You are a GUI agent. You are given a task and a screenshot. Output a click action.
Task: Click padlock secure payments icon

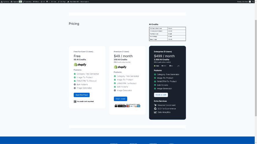[x=116, y=106]
